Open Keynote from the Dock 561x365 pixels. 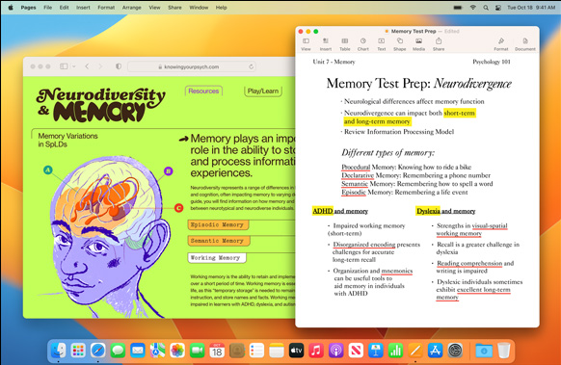[x=376, y=351]
